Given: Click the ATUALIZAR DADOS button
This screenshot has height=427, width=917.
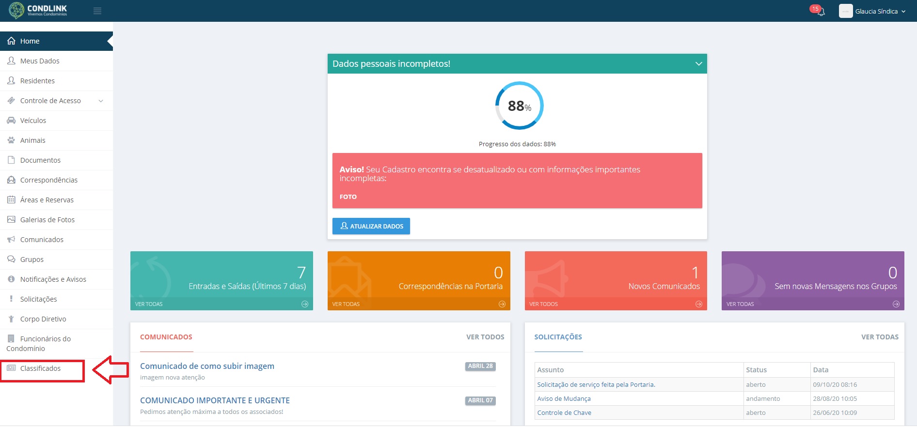Looking at the screenshot, I should coord(371,226).
